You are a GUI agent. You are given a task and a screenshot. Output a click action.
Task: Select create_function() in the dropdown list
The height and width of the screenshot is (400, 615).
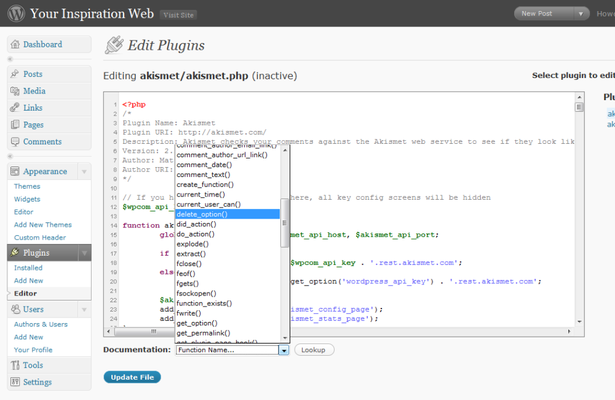coord(228,184)
